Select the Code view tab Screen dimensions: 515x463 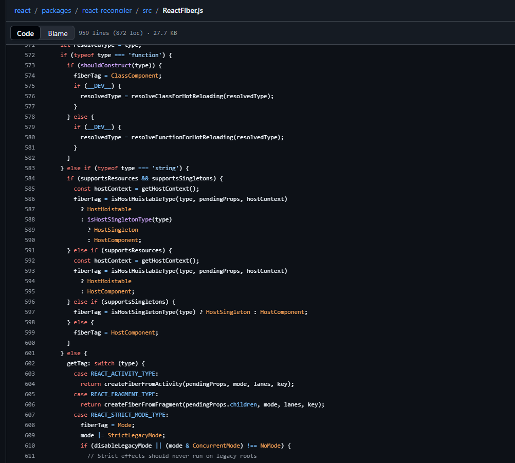pos(25,33)
